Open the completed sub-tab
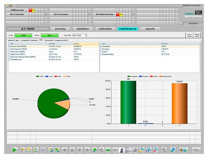The image size is (208, 158). pos(25,40)
